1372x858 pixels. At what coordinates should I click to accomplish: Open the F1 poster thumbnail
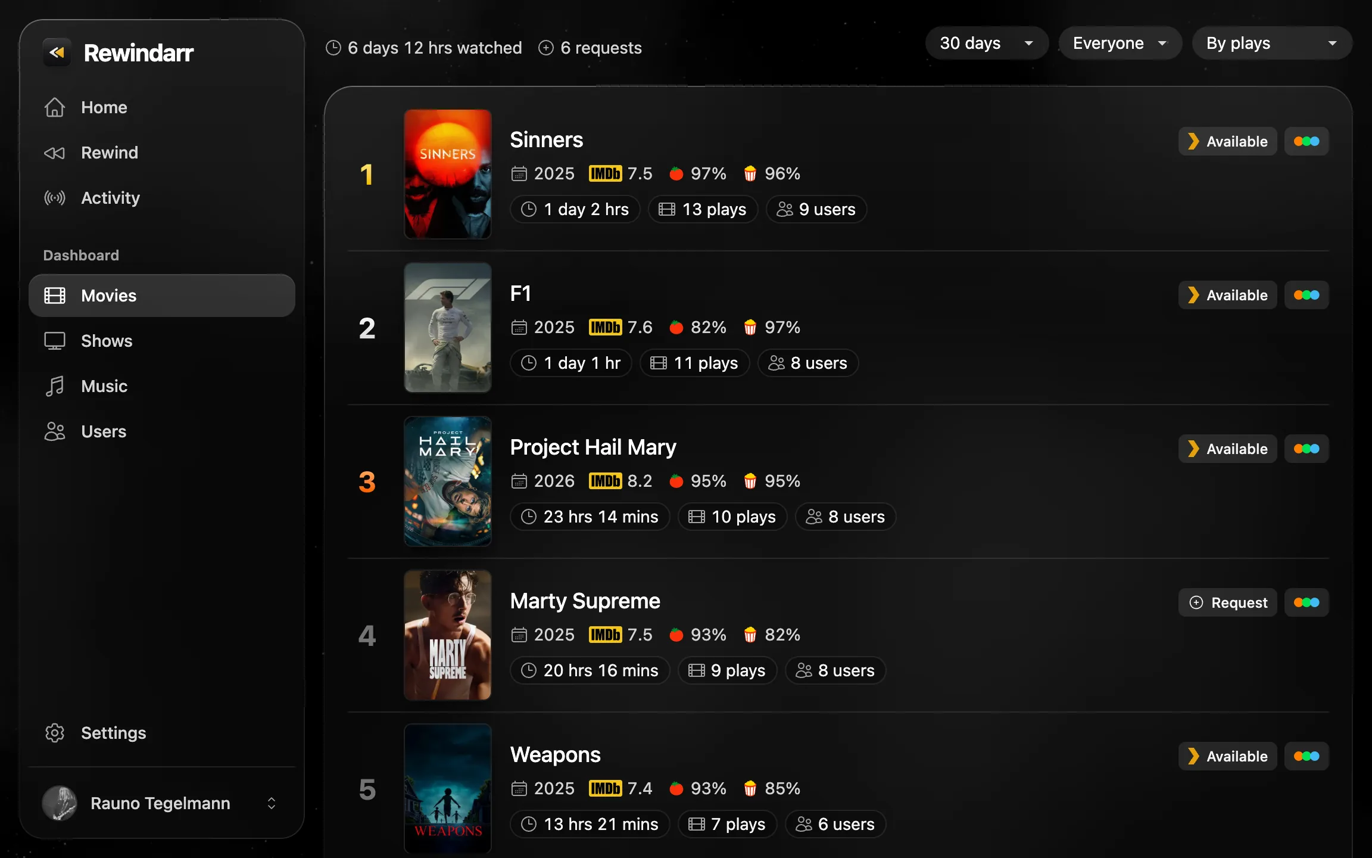click(448, 328)
